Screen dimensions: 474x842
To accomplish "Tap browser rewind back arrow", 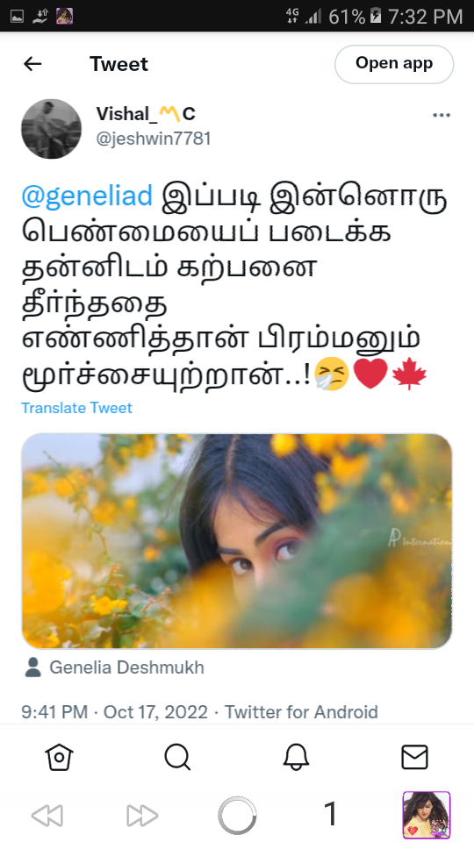I will pos(47,816).
